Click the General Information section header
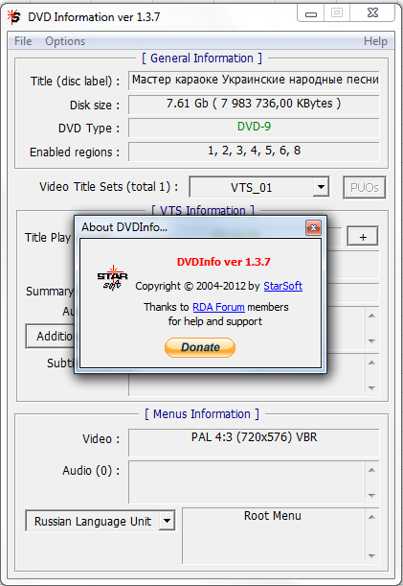Viewport: 403px width, 586px height. [x=202, y=59]
